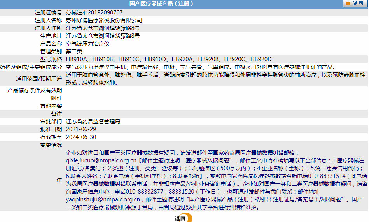The image size is (369, 222).
Task: Click the structure composition description text
Action: pyautogui.click(x=201, y=67)
